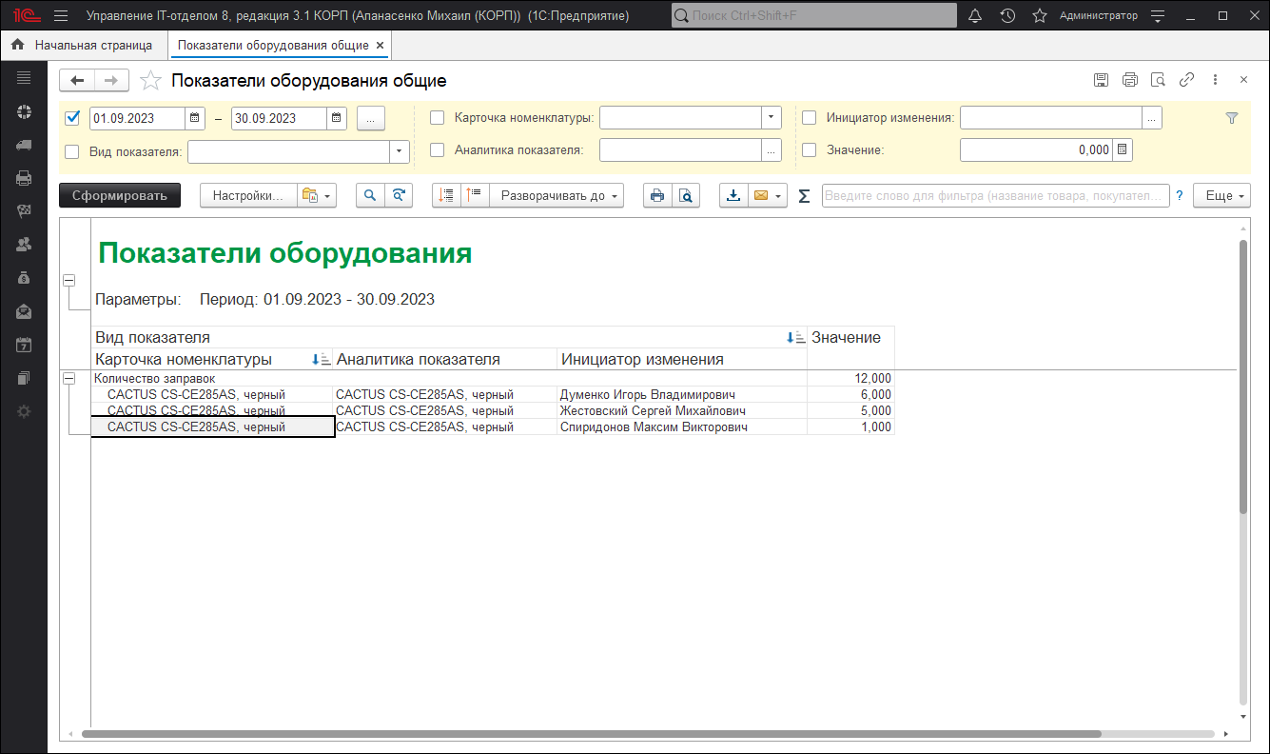
Task: Tick the Инициатор изменения checkbox
Action: pyautogui.click(x=810, y=118)
